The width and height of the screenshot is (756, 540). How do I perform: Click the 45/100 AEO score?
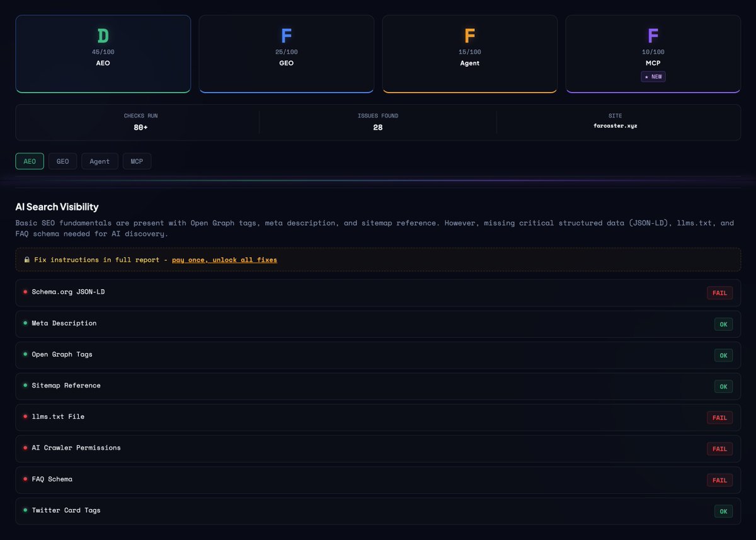103,52
